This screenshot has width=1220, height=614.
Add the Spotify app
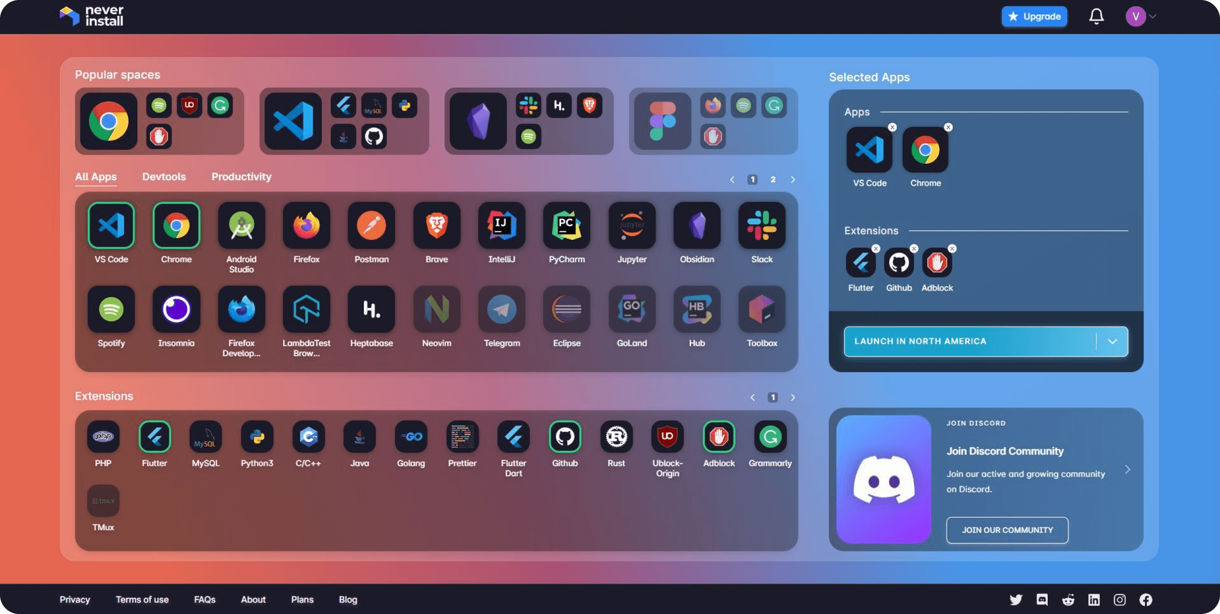111,309
